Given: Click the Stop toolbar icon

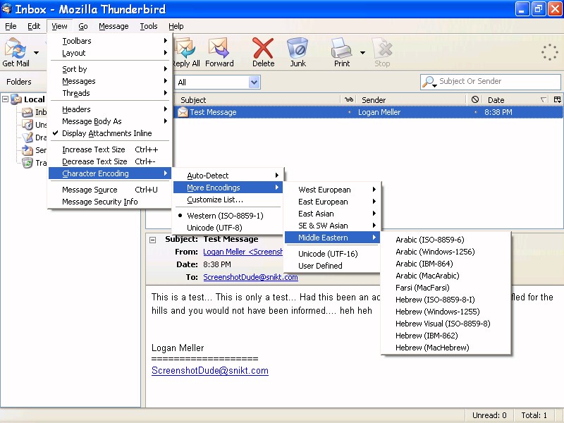Looking at the screenshot, I should click(382, 49).
